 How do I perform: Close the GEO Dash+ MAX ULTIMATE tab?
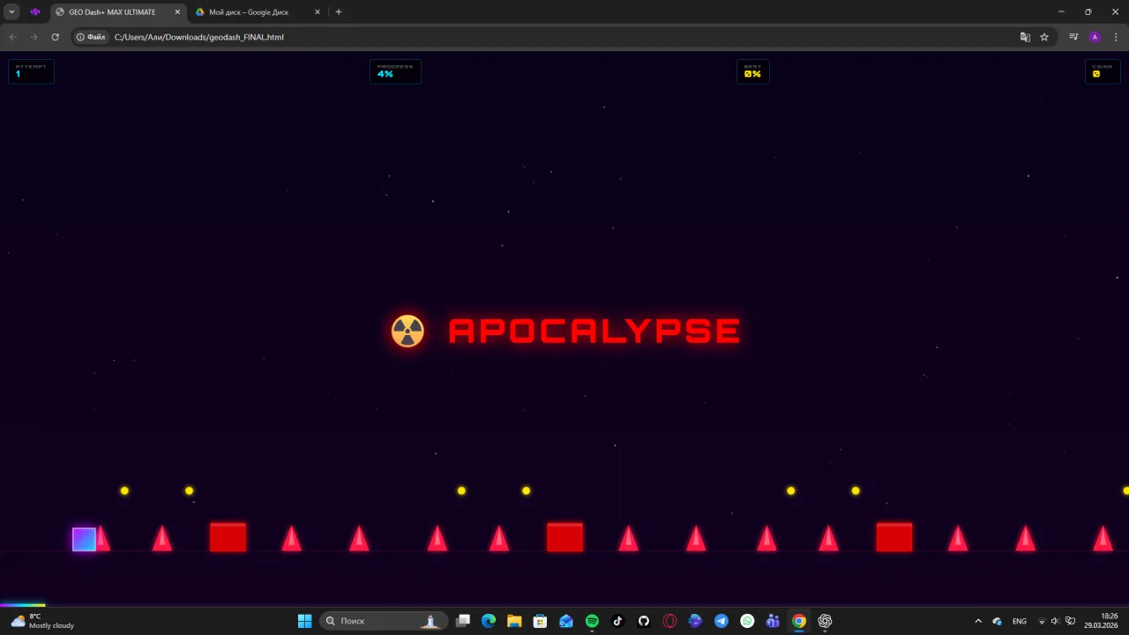pos(177,12)
